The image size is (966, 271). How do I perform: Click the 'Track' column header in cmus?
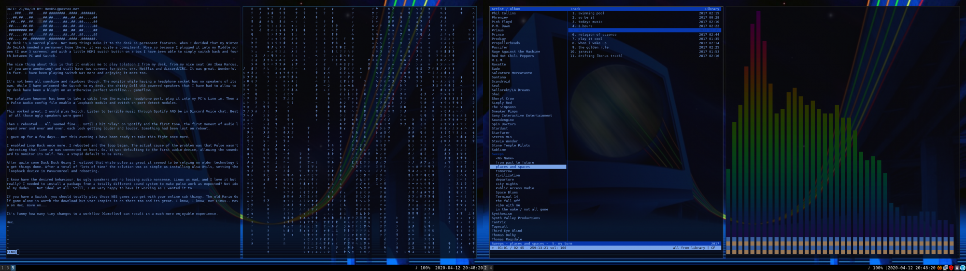[575, 9]
